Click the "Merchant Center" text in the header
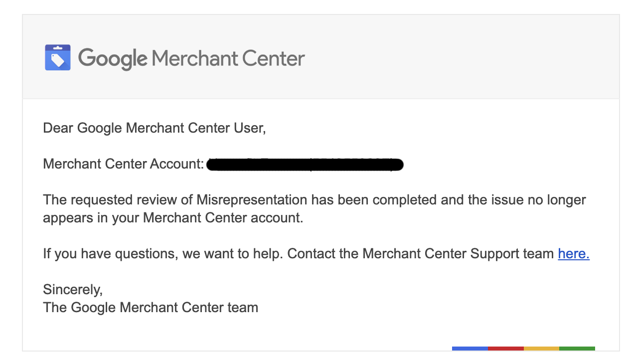This screenshot has height=363, width=628. [228, 58]
